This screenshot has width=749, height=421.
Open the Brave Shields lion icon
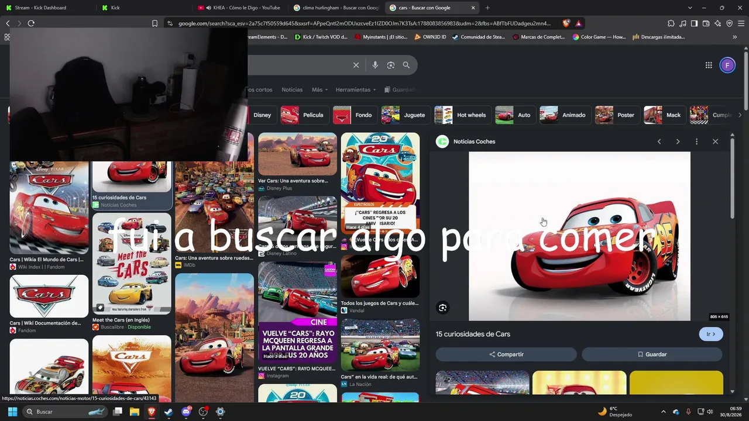click(x=566, y=23)
